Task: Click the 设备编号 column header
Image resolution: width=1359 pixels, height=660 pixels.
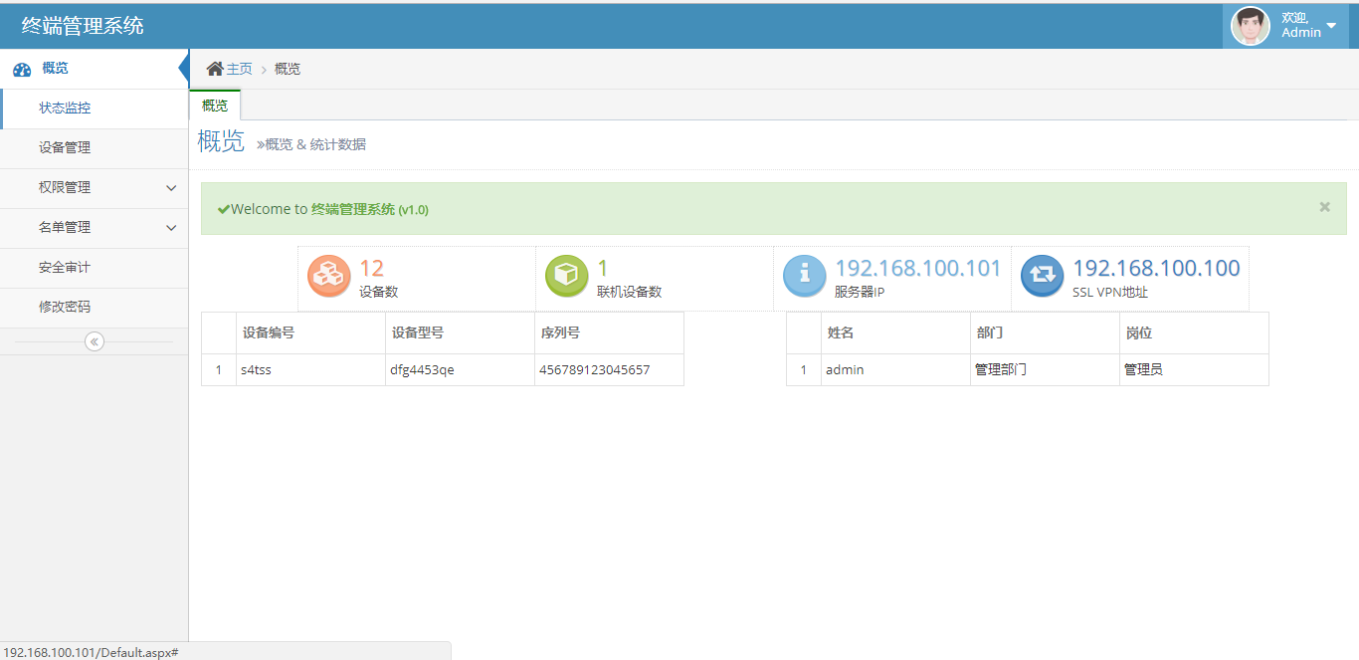Action: coord(269,333)
